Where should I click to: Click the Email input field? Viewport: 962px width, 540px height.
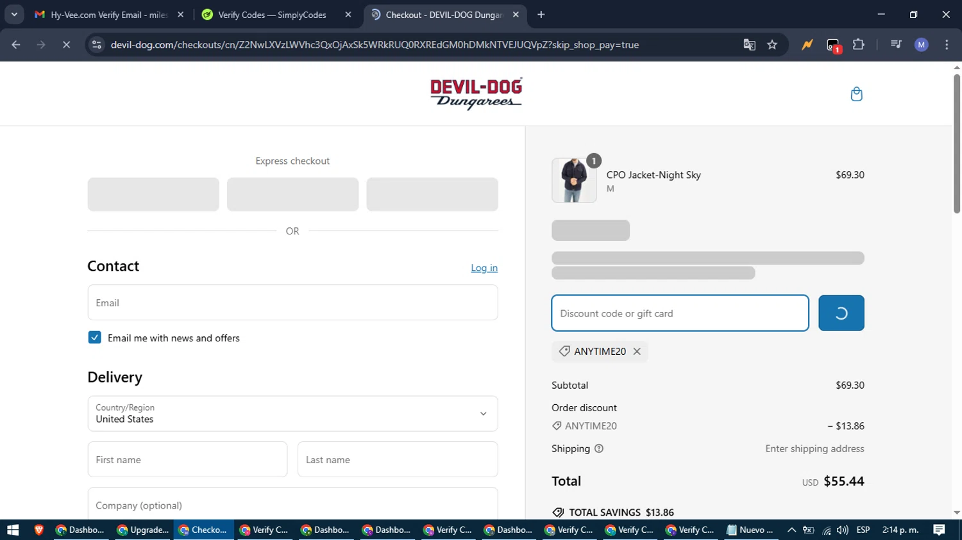coord(292,302)
